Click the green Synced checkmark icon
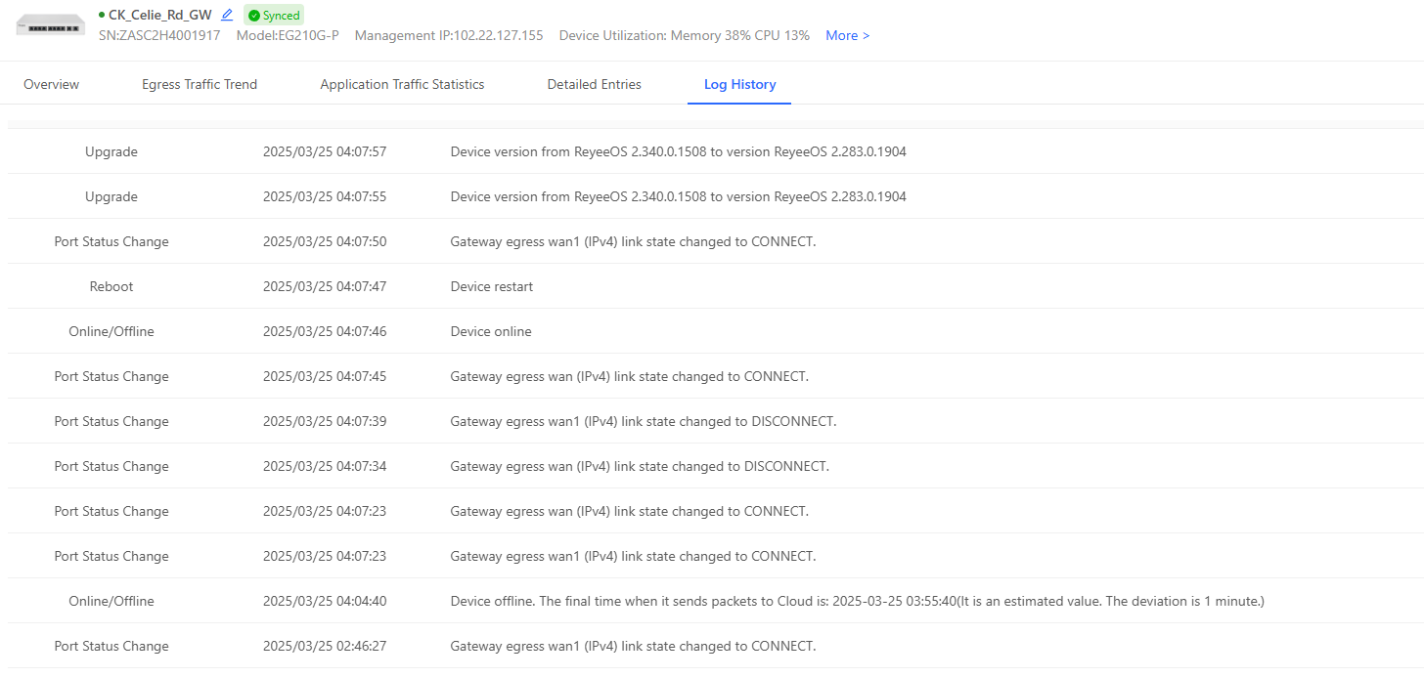The height and width of the screenshot is (678, 1424). pyautogui.click(x=254, y=16)
